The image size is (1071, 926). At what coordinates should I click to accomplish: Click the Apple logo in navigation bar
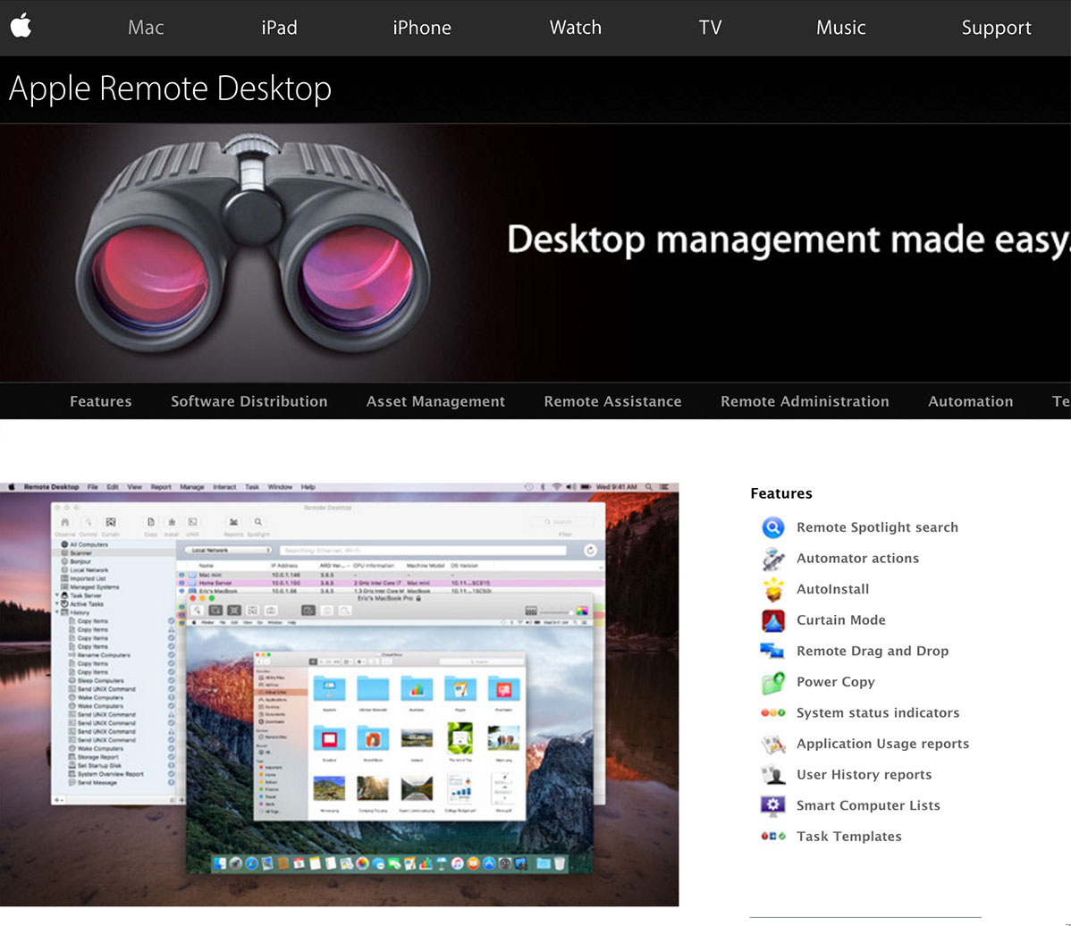coord(21,26)
